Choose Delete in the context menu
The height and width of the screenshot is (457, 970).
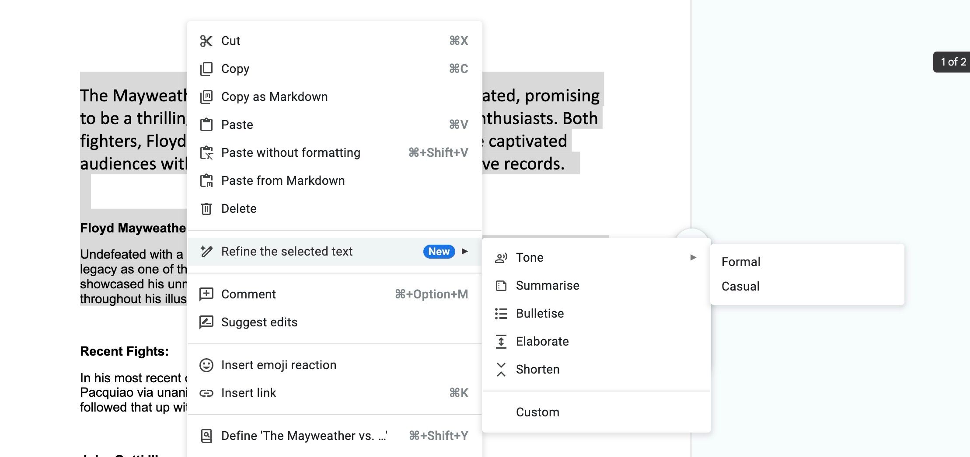(x=335, y=209)
